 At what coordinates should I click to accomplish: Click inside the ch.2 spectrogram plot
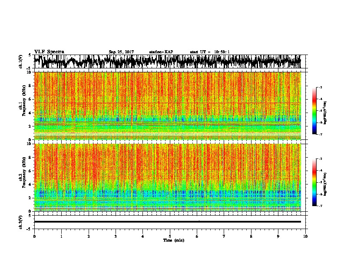[167, 178]
